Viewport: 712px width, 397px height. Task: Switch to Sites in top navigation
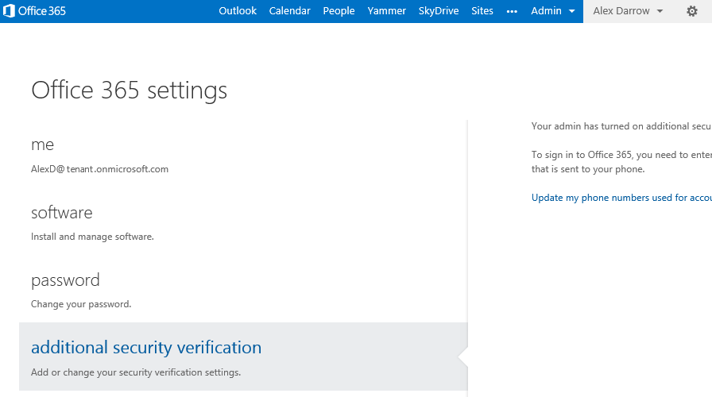point(482,11)
